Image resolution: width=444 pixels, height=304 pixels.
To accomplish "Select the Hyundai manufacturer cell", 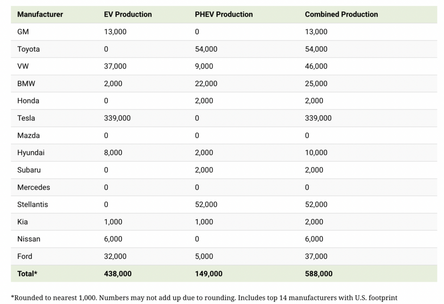I will [31, 153].
